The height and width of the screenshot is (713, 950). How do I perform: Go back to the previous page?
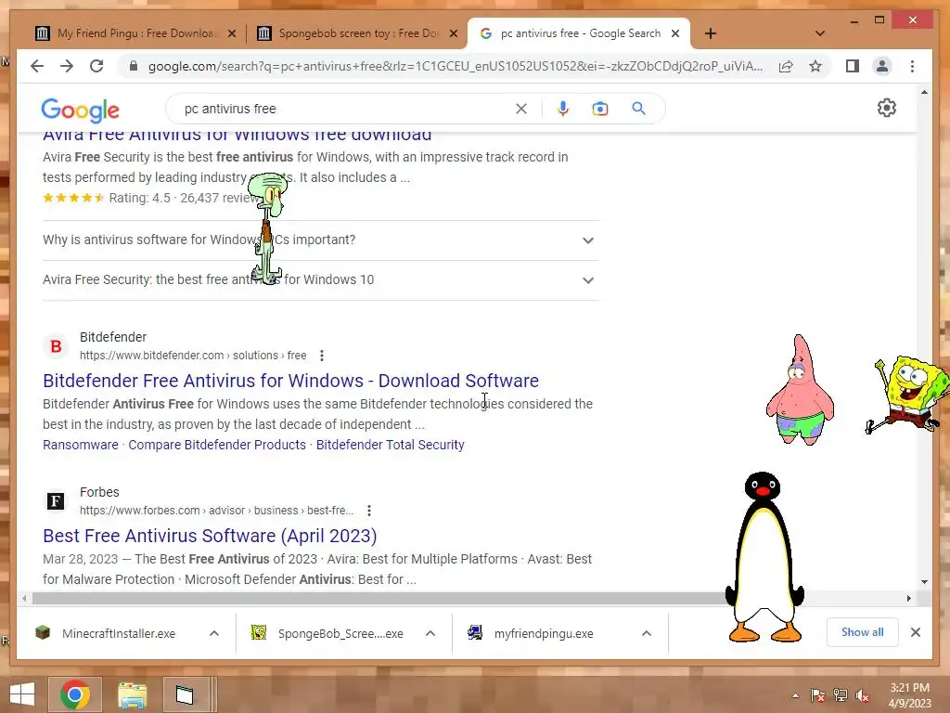pyautogui.click(x=37, y=66)
